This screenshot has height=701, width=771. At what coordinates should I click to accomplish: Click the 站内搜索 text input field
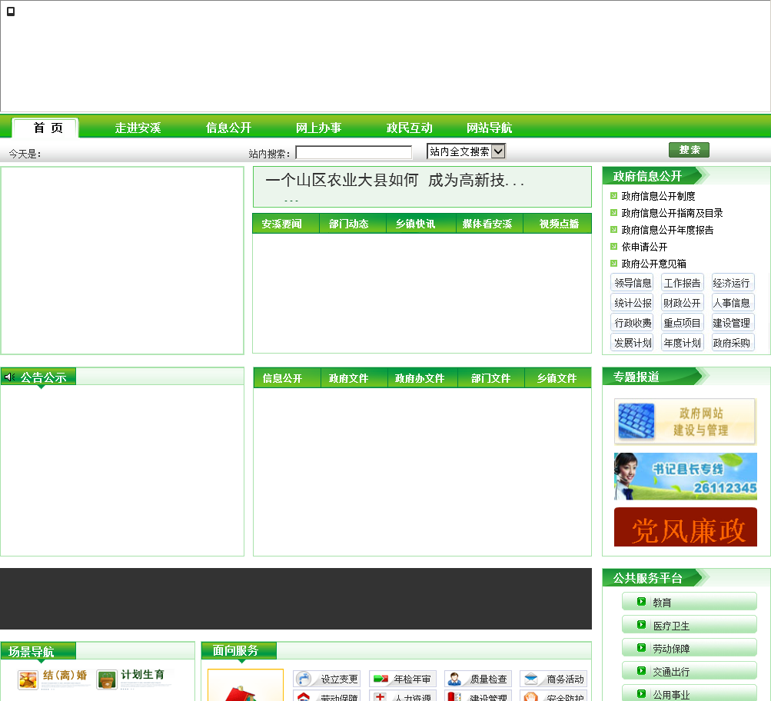354,152
